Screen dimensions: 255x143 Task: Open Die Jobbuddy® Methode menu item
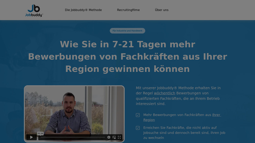83,10
